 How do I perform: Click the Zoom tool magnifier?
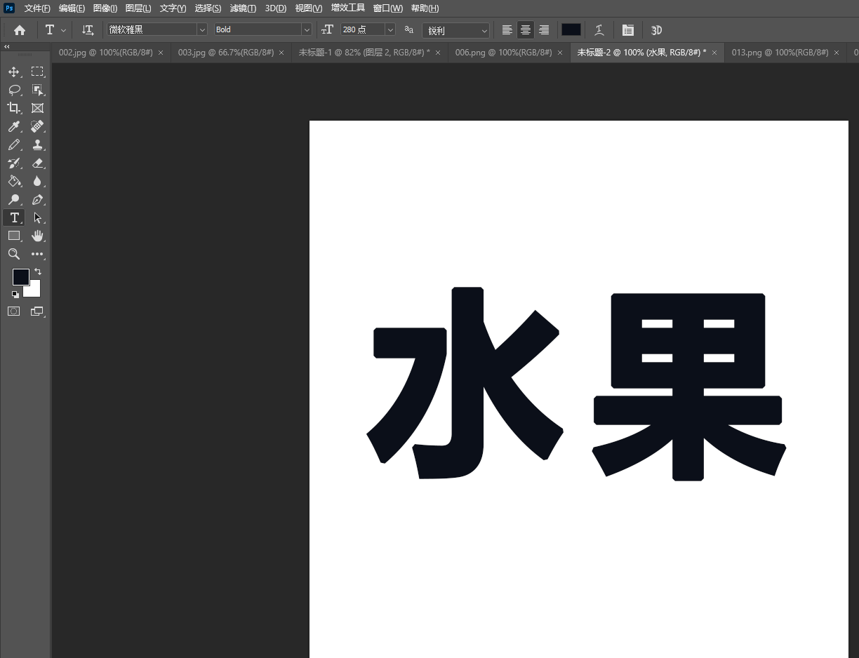13,254
